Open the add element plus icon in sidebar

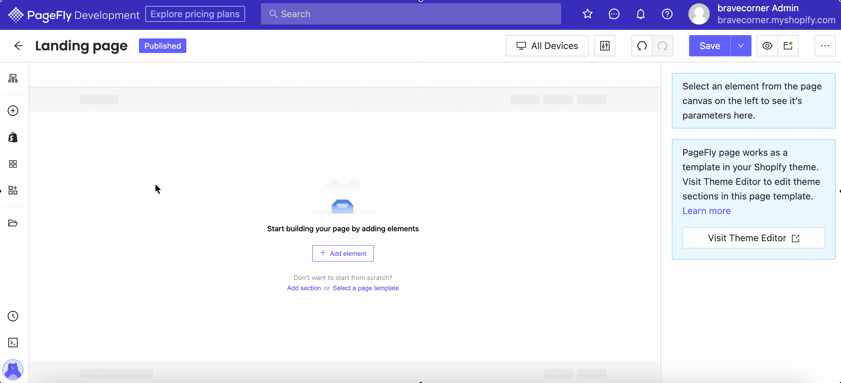[13, 111]
